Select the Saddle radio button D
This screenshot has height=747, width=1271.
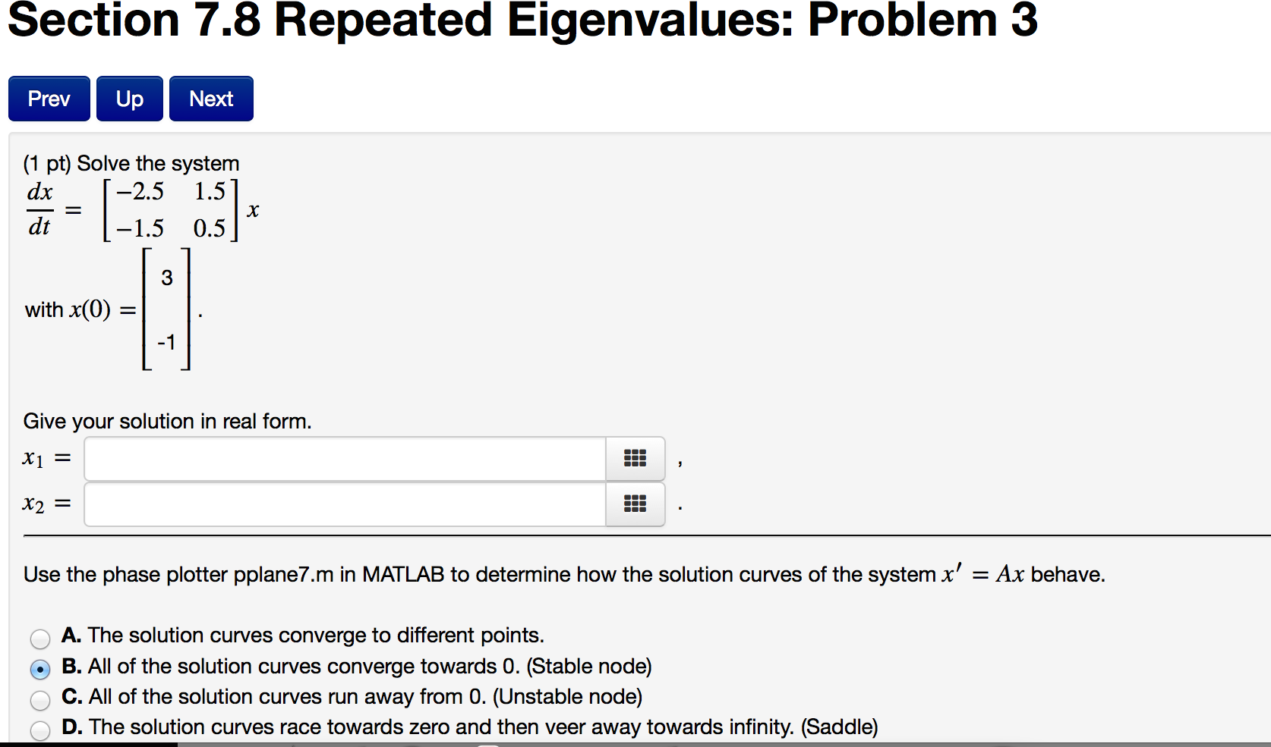[x=40, y=730]
